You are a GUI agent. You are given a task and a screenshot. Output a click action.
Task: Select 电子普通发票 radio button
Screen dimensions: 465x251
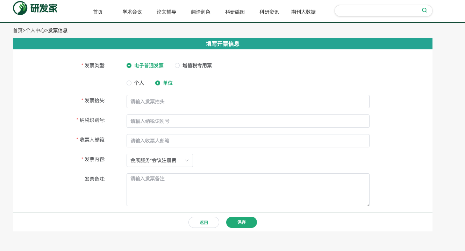pyautogui.click(x=129, y=65)
